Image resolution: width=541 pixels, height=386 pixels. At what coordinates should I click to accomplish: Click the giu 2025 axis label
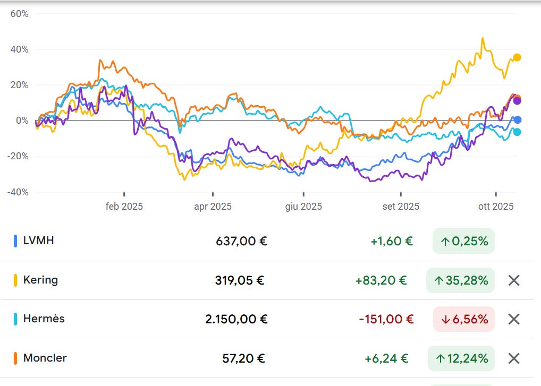[x=303, y=207]
